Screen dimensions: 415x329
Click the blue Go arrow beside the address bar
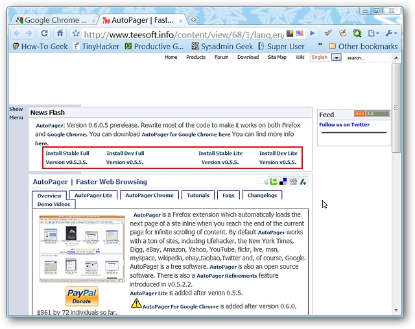coord(312,33)
